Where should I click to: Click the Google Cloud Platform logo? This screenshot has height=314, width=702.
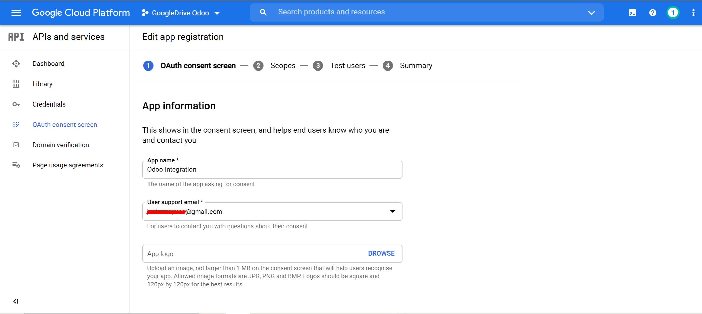click(81, 12)
